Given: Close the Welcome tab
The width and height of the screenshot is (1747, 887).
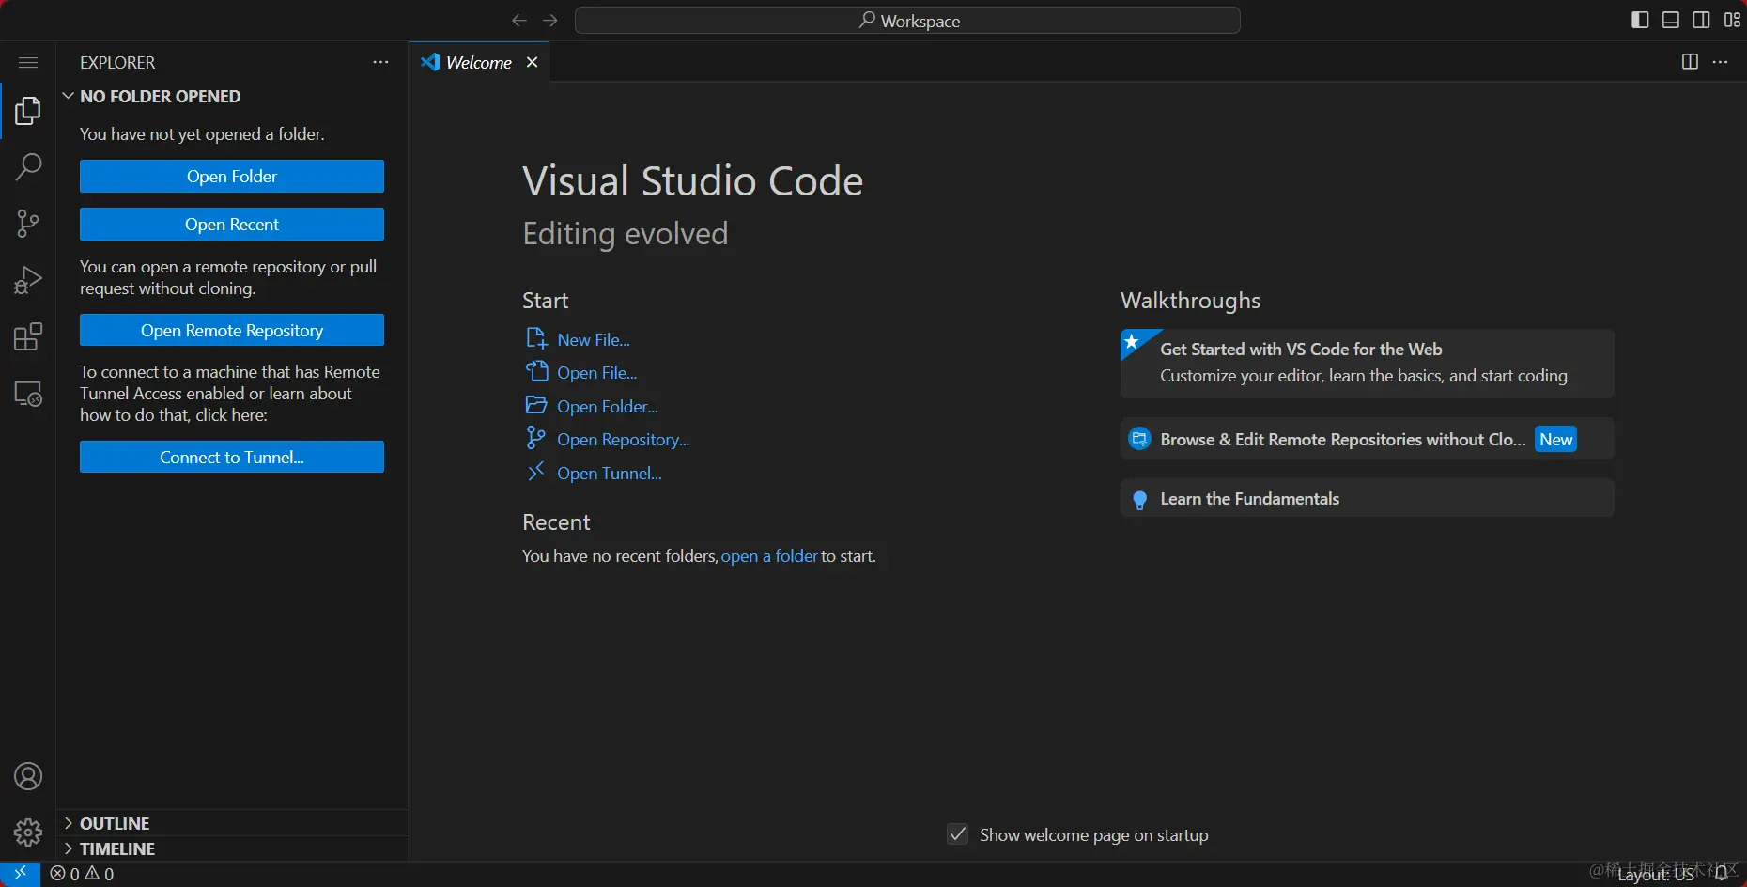Looking at the screenshot, I should point(532,62).
